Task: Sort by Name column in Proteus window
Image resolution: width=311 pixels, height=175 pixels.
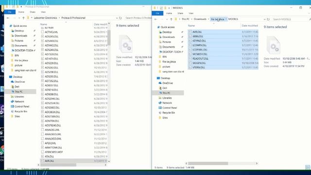Action: click(44, 24)
